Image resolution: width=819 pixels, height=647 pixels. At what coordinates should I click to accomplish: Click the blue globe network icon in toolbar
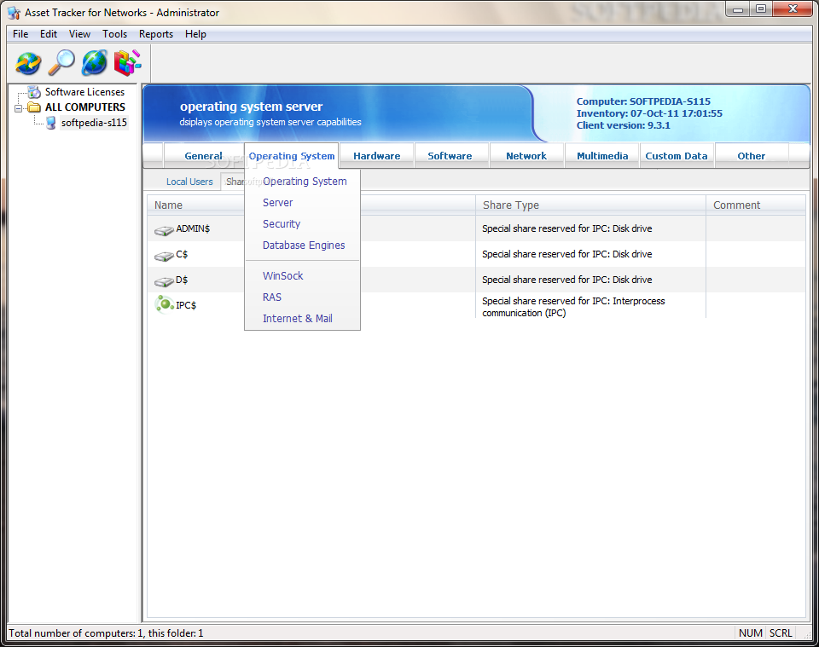pyautogui.click(x=95, y=62)
